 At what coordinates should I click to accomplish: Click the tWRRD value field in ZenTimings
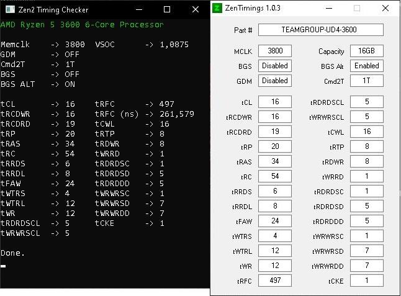click(367, 176)
